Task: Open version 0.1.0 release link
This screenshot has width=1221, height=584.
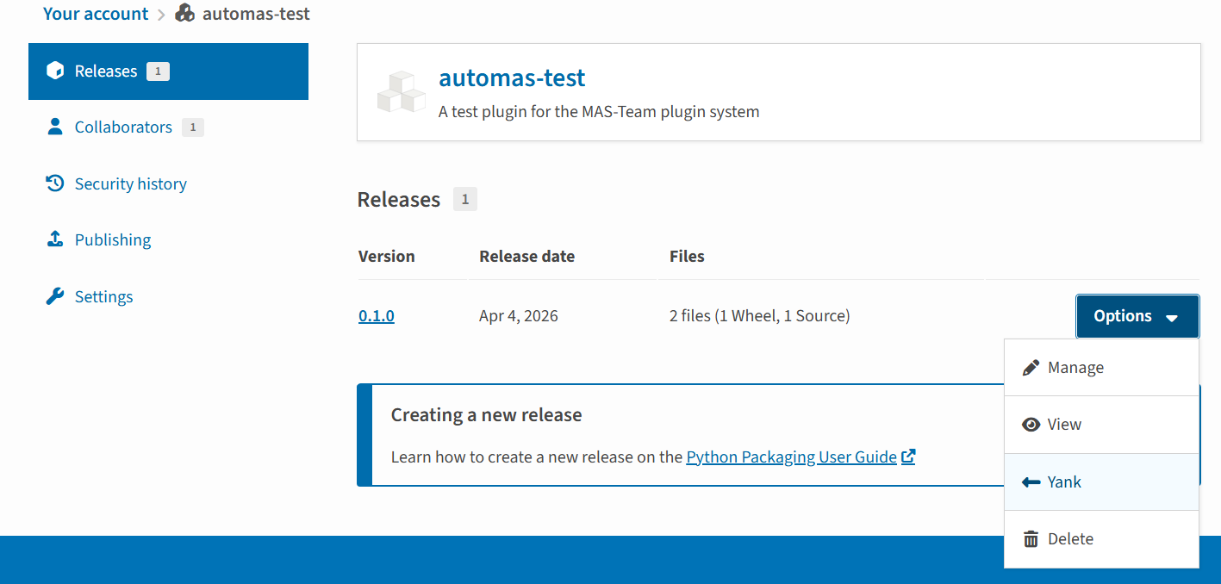Action: 377,316
